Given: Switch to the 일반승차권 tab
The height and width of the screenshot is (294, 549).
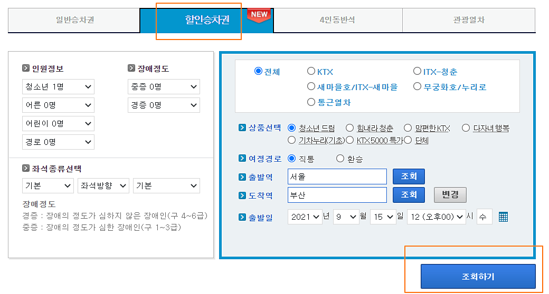Looking at the screenshot, I should click(74, 20).
